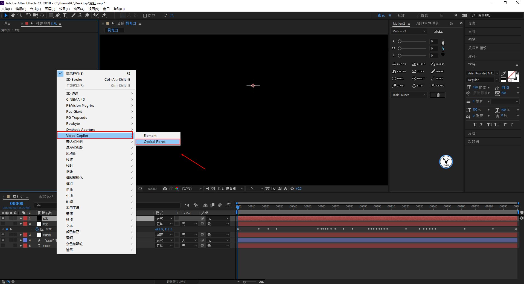
Task: Expand layer 1 K光 properties
Action: tap(21, 218)
